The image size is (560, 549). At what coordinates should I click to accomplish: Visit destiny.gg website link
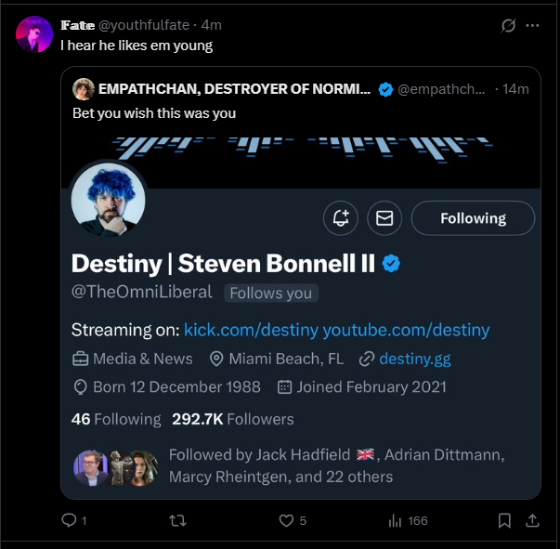coord(414,359)
